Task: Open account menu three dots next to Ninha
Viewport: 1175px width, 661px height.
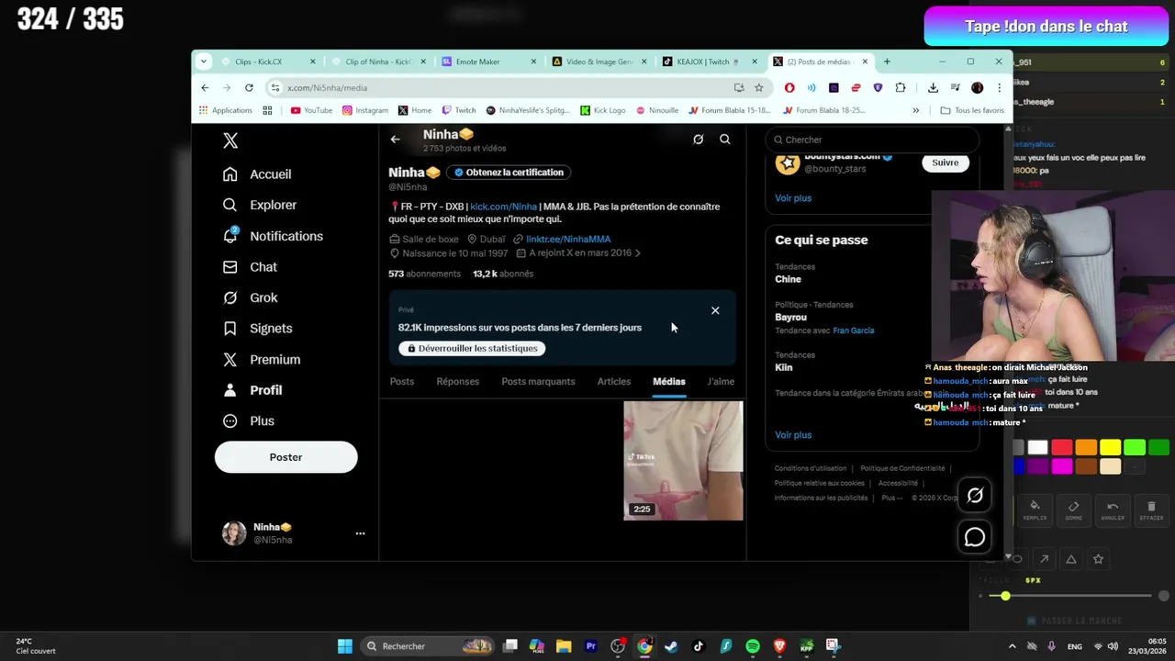Action: 360,533
